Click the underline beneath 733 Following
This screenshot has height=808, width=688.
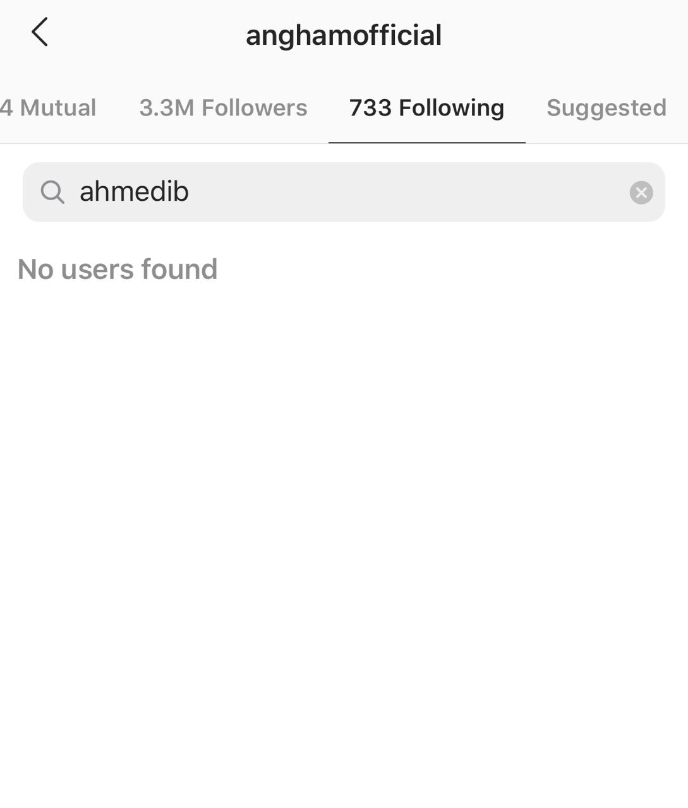click(426, 142)
